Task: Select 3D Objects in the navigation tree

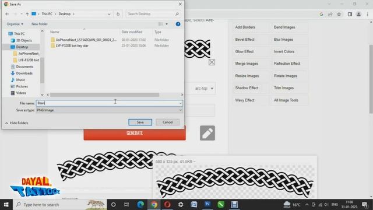Action: click(24, 40)
